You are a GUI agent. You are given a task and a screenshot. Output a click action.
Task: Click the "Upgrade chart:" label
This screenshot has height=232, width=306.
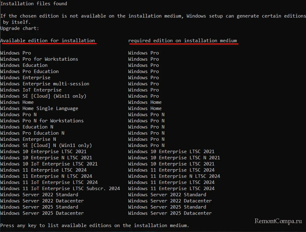click(x=20, y=28)
